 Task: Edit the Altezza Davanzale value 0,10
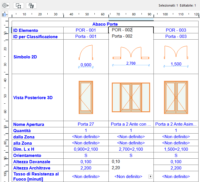tap(131, 161)
